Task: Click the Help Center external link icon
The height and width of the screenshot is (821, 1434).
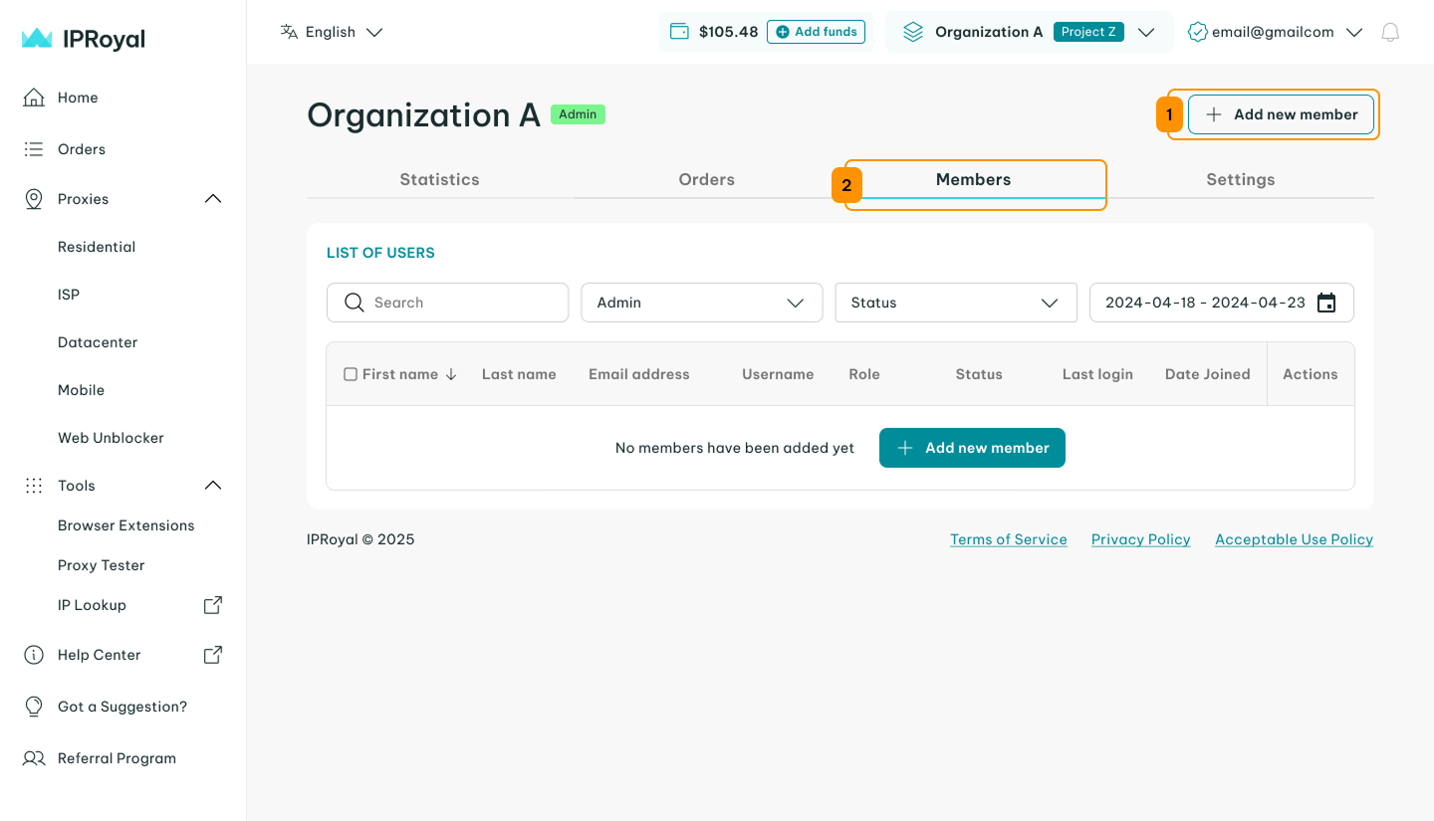Action: click(x=212, y=655)
